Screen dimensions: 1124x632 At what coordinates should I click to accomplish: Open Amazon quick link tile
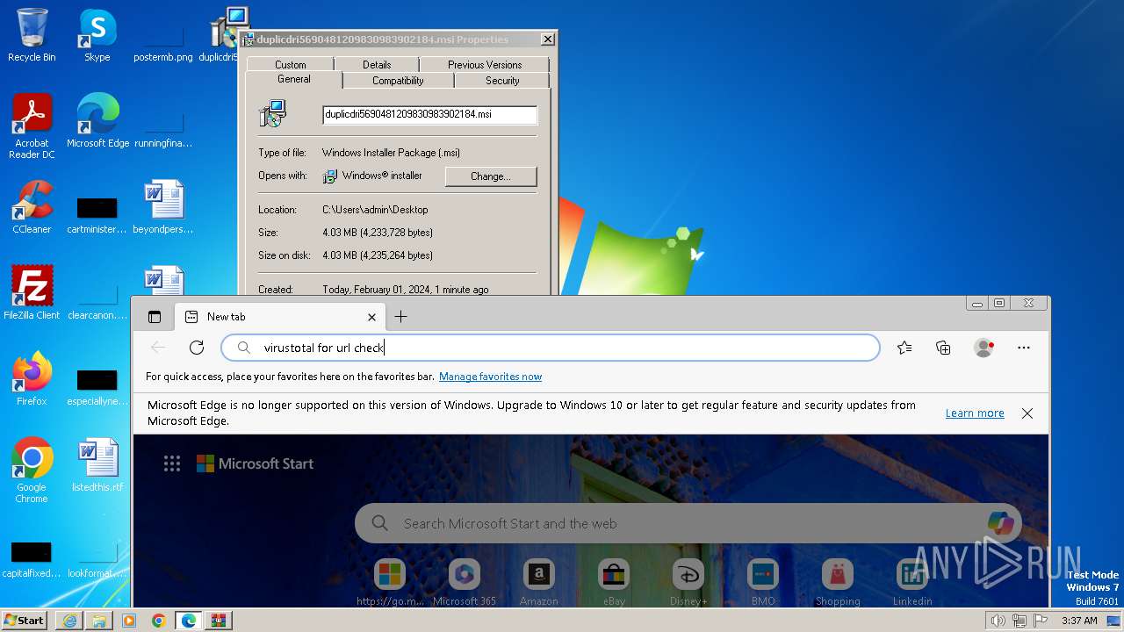538,584
